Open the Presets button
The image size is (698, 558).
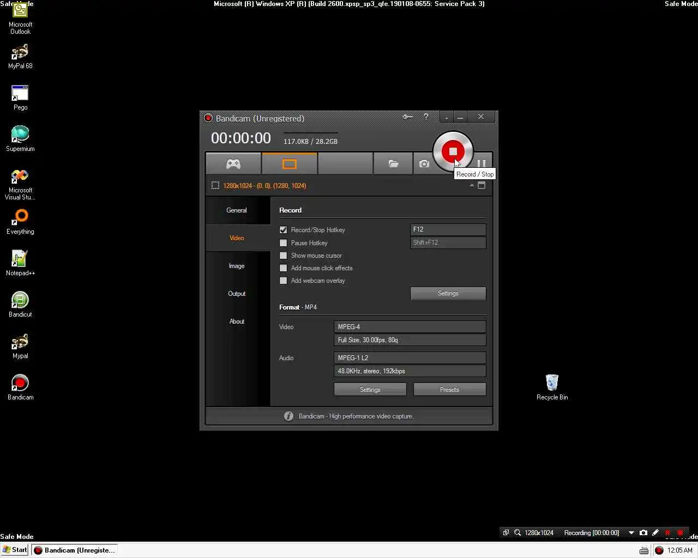click(449, 390)
